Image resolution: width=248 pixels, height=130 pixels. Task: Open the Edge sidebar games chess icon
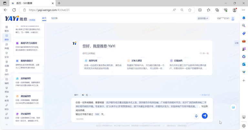pos(244,49)
